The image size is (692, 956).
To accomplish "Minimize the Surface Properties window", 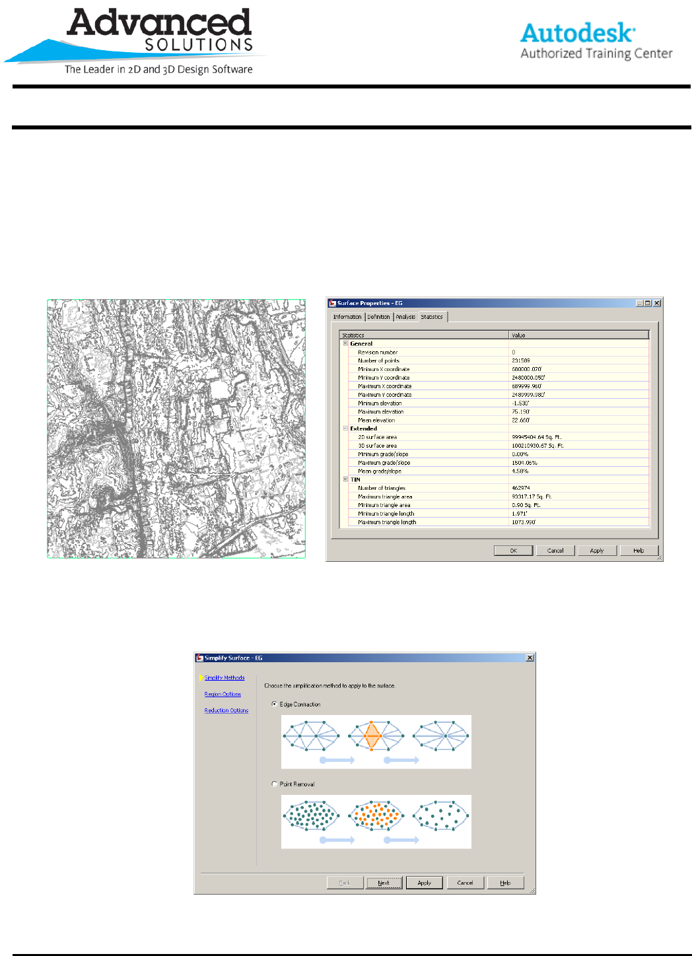I will [640, 303].
